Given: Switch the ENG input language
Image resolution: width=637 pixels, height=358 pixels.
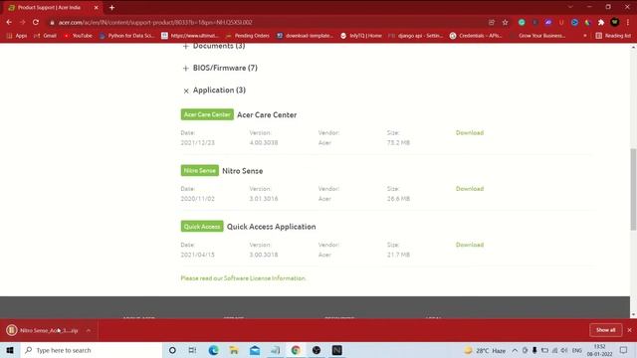Looking at the screenshot, I should [577, 350].
